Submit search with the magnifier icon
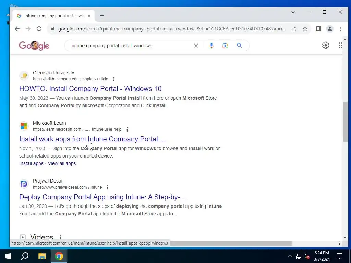351x263 pixels. [x=240, y=46]
